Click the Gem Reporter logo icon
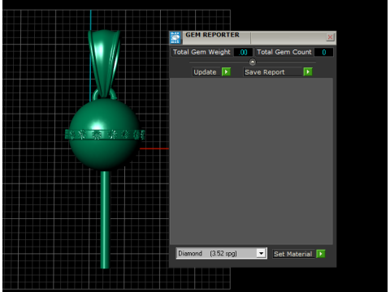 pos(175,37)
